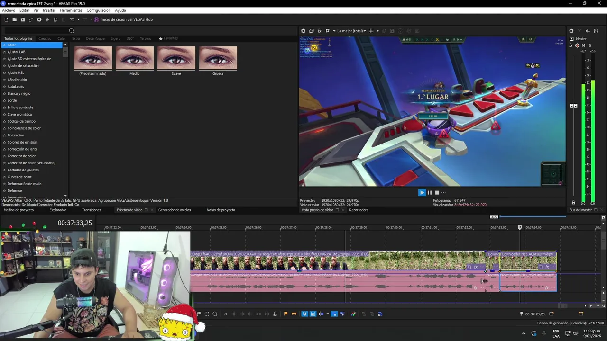Viewport: 607px width, 341px height.
Task: Choose the Medio preset thumbnail
Action: tap(135, 58)
